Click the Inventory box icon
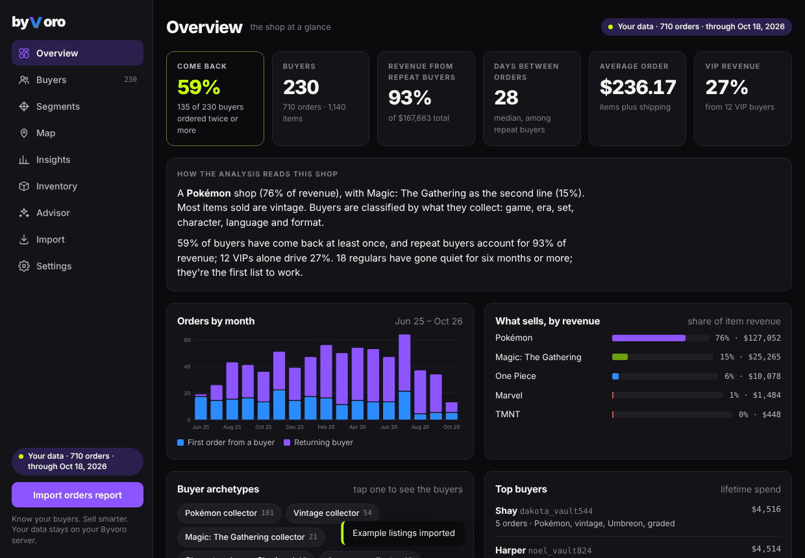Viewport: 805px width, 558px height. tap(24, 186)
